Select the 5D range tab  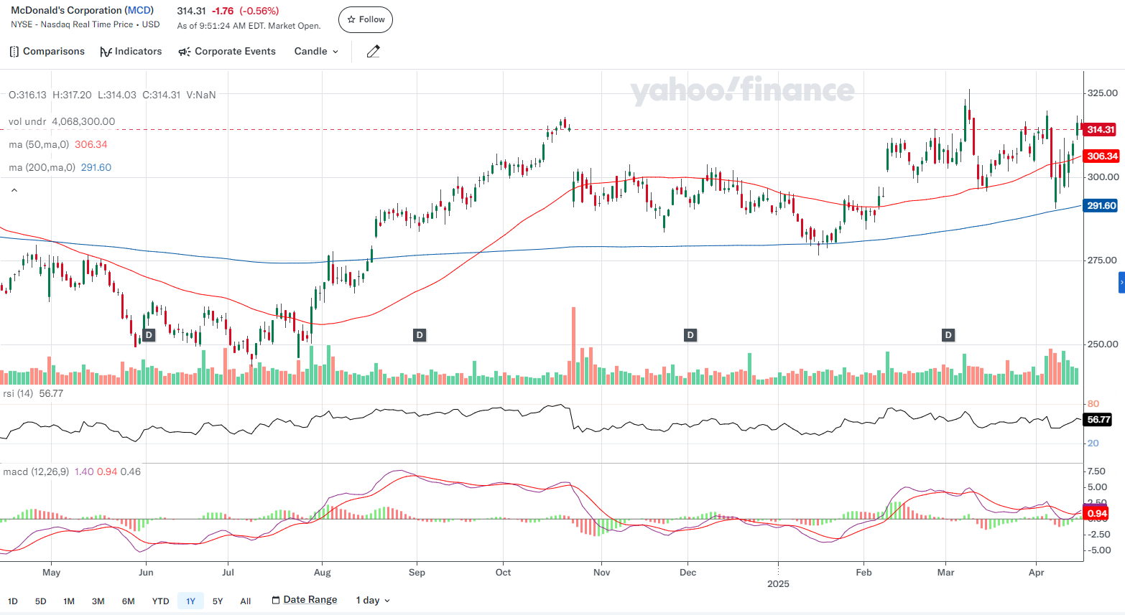coord(41,601)
